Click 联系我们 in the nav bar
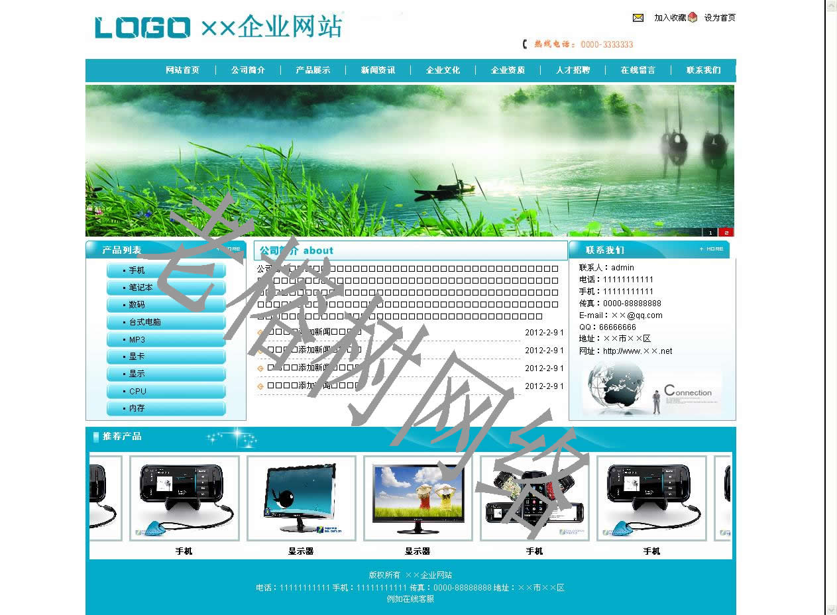The height and width of the screenshot is (615, 837). (703, 70)
